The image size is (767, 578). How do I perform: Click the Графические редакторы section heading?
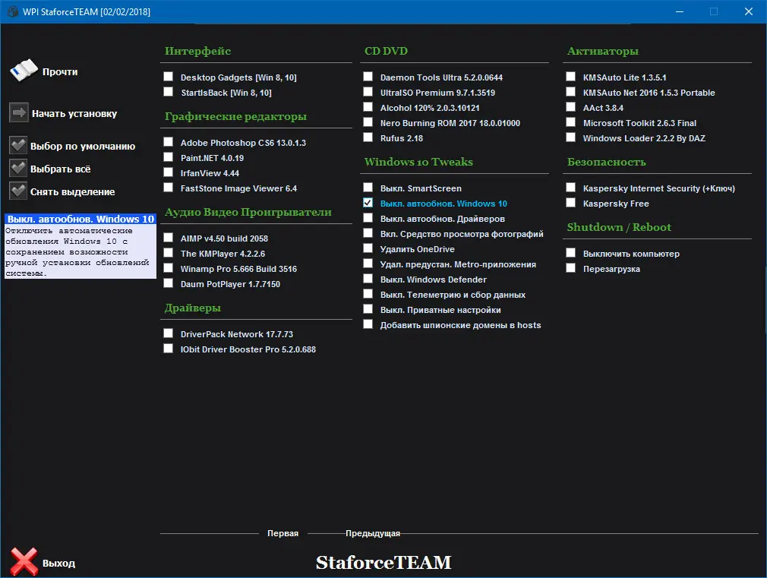pos(235,116)
